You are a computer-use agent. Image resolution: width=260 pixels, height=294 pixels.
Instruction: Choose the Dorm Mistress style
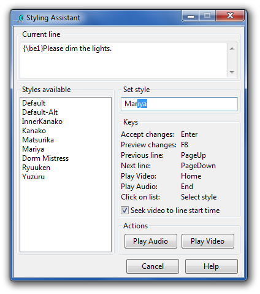pyautogui.click(x=45, y=158)
